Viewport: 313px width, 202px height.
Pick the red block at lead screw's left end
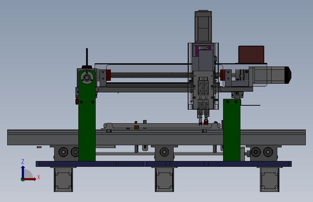(109, 75)
